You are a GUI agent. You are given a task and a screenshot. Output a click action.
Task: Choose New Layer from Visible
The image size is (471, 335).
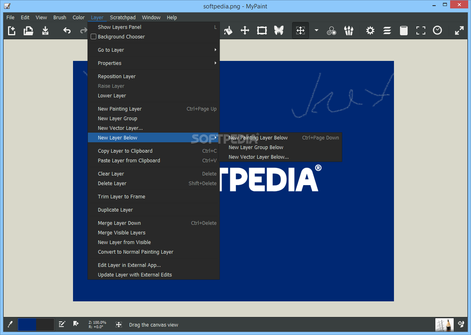(154, 242)
